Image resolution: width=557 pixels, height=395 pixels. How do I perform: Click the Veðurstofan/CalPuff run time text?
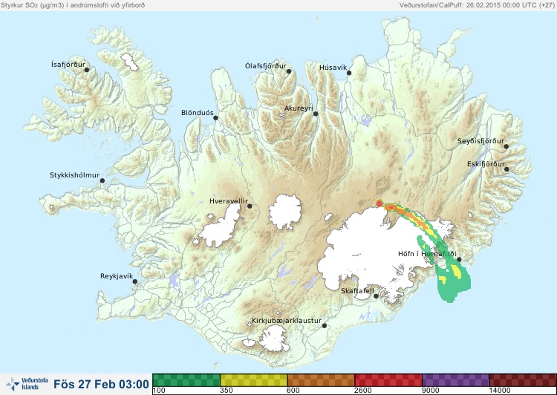tap(477, 5)
